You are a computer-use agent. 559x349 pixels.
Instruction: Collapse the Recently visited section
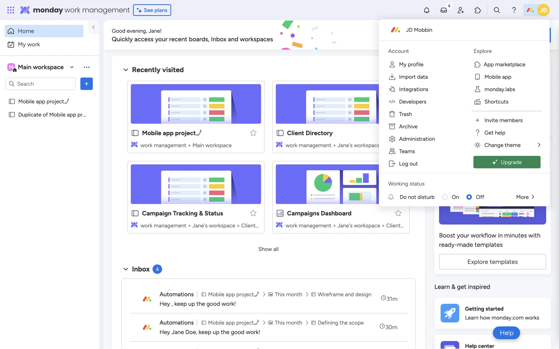126,70
